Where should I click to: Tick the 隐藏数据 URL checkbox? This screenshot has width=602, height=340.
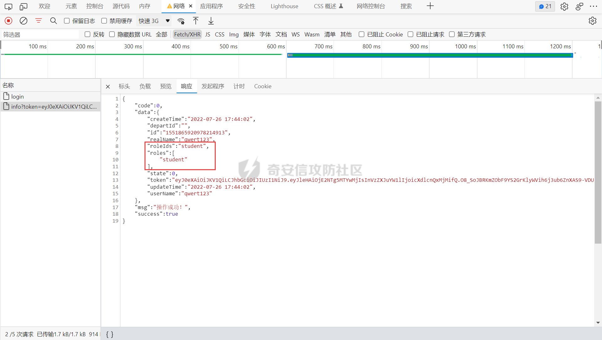112,34
